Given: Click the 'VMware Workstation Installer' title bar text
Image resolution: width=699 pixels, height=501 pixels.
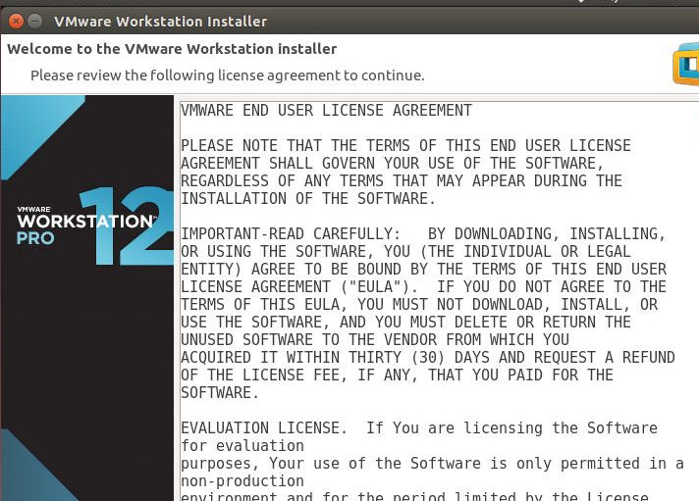Looking at the screenshot, I should point(160,21).
